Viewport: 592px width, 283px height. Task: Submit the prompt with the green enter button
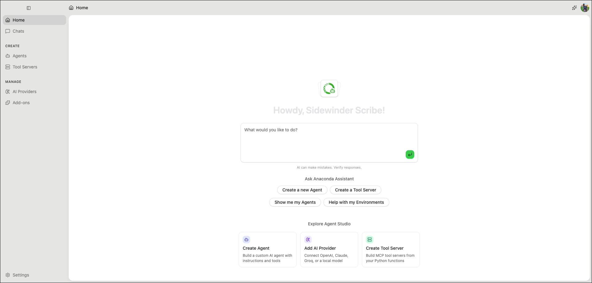[410, 154]
